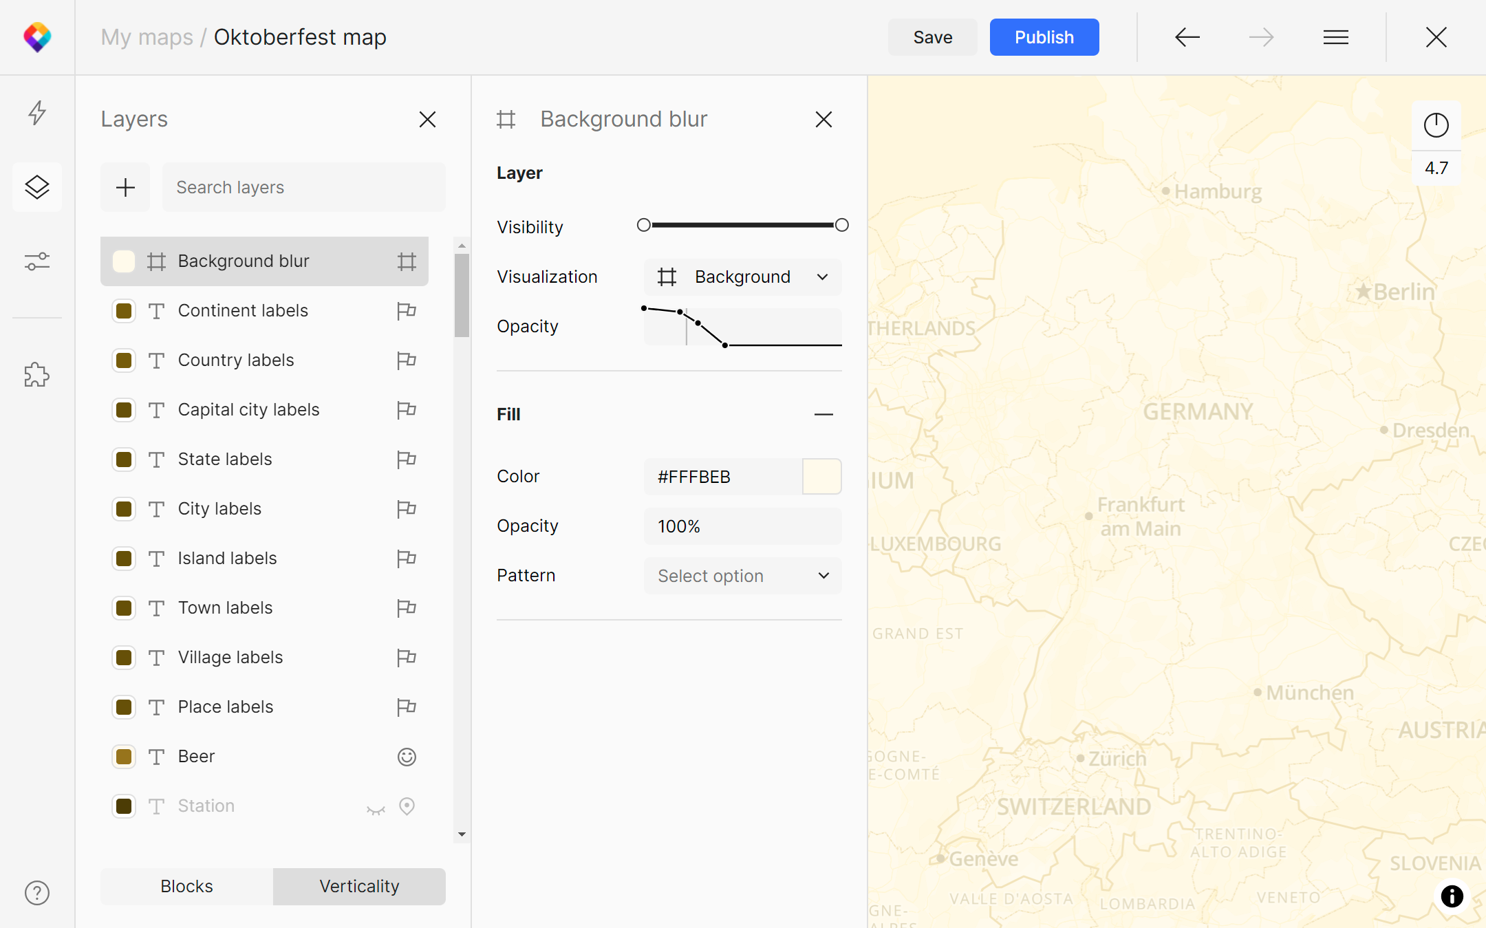This screenshot has width=1486, height=928.
Task: Collapse the Fill section
Action: [x=823, y=414]
